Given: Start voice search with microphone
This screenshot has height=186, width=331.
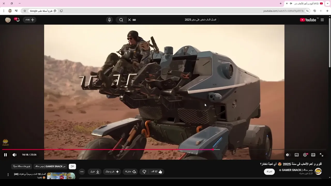Looking at the screenshot, I should (x=109, y=20).
